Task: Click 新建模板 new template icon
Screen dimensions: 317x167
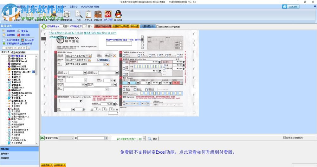Action: click(3, 35)
